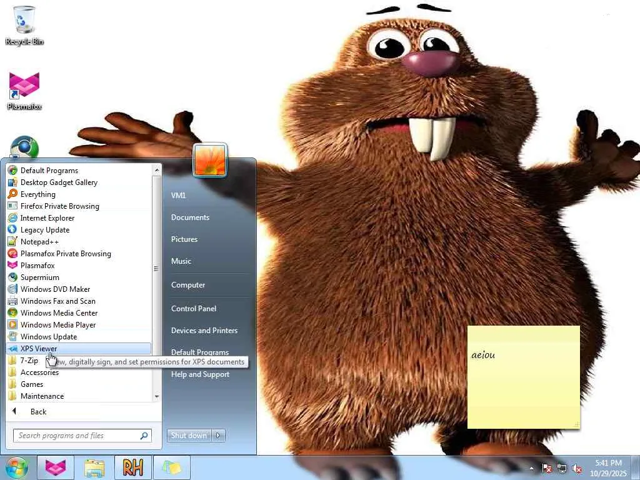Click the Firefox Private Browsing icon

[x=12, y=206]
